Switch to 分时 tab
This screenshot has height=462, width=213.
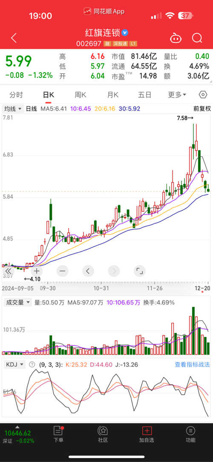click(x=16, y=95)
